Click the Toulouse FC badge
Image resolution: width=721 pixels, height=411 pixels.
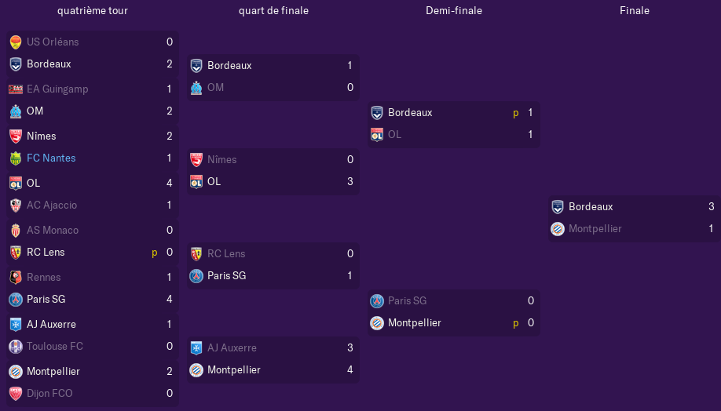pos(16,346)
